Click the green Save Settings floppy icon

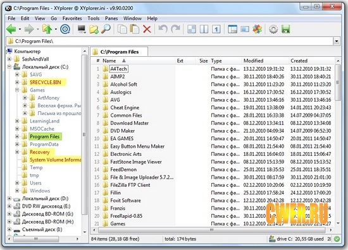click(x=286, y=29)
